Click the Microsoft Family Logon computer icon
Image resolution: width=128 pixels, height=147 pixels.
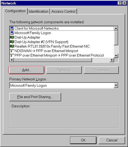[x=12, y=33]
